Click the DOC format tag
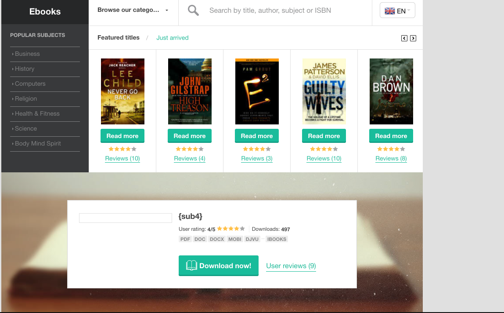Screen dimensions: 504x313 pos(200,239)
